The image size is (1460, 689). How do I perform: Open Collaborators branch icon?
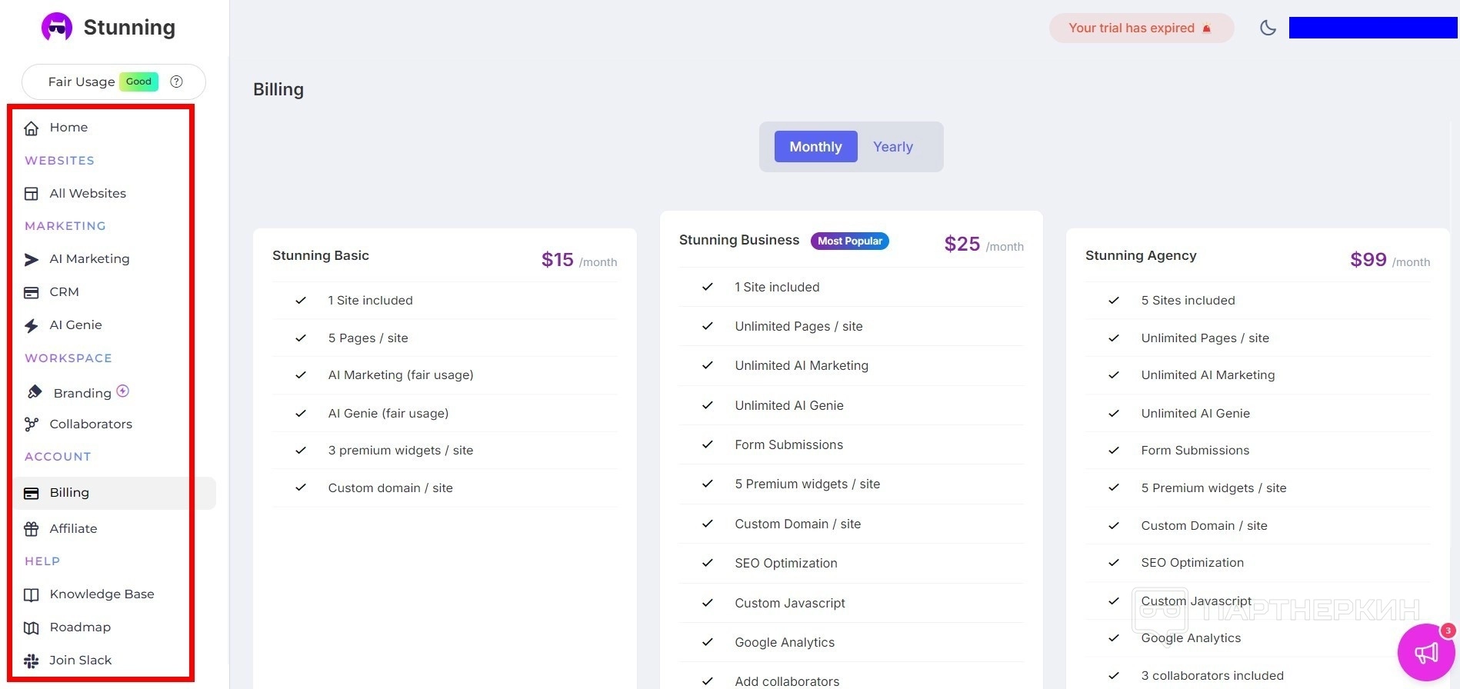click(32, 424)
